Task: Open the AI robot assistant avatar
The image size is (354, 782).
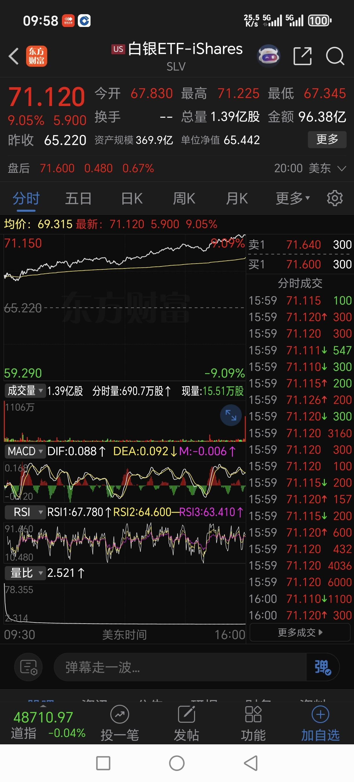Action: [x=268, y=56]
